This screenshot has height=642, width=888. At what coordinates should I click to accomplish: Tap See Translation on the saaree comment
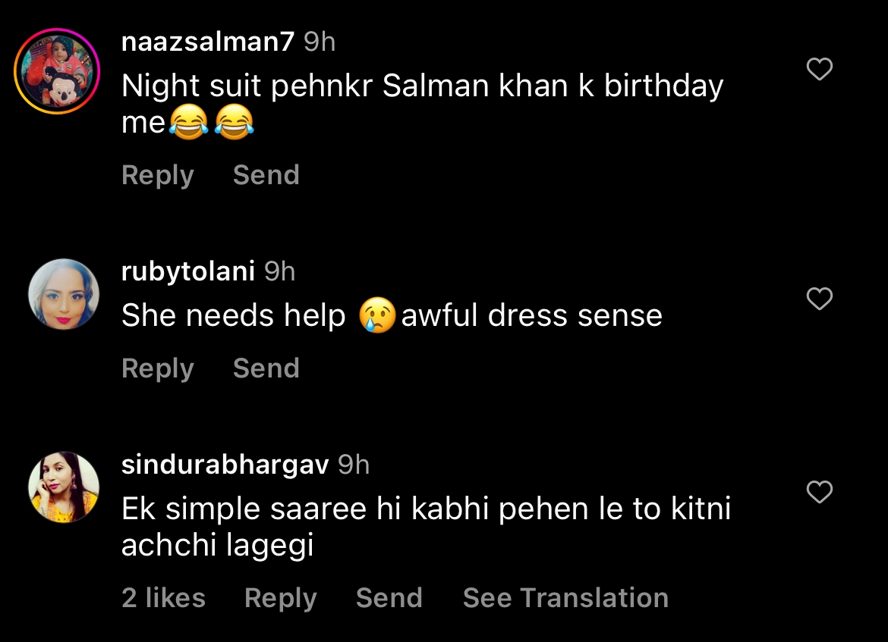click(x=565, y=598)
